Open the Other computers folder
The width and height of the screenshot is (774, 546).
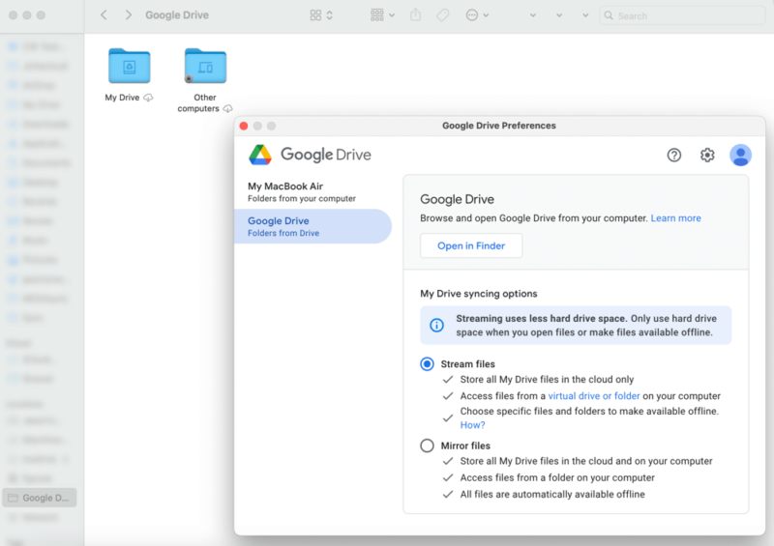coord(205,66)
